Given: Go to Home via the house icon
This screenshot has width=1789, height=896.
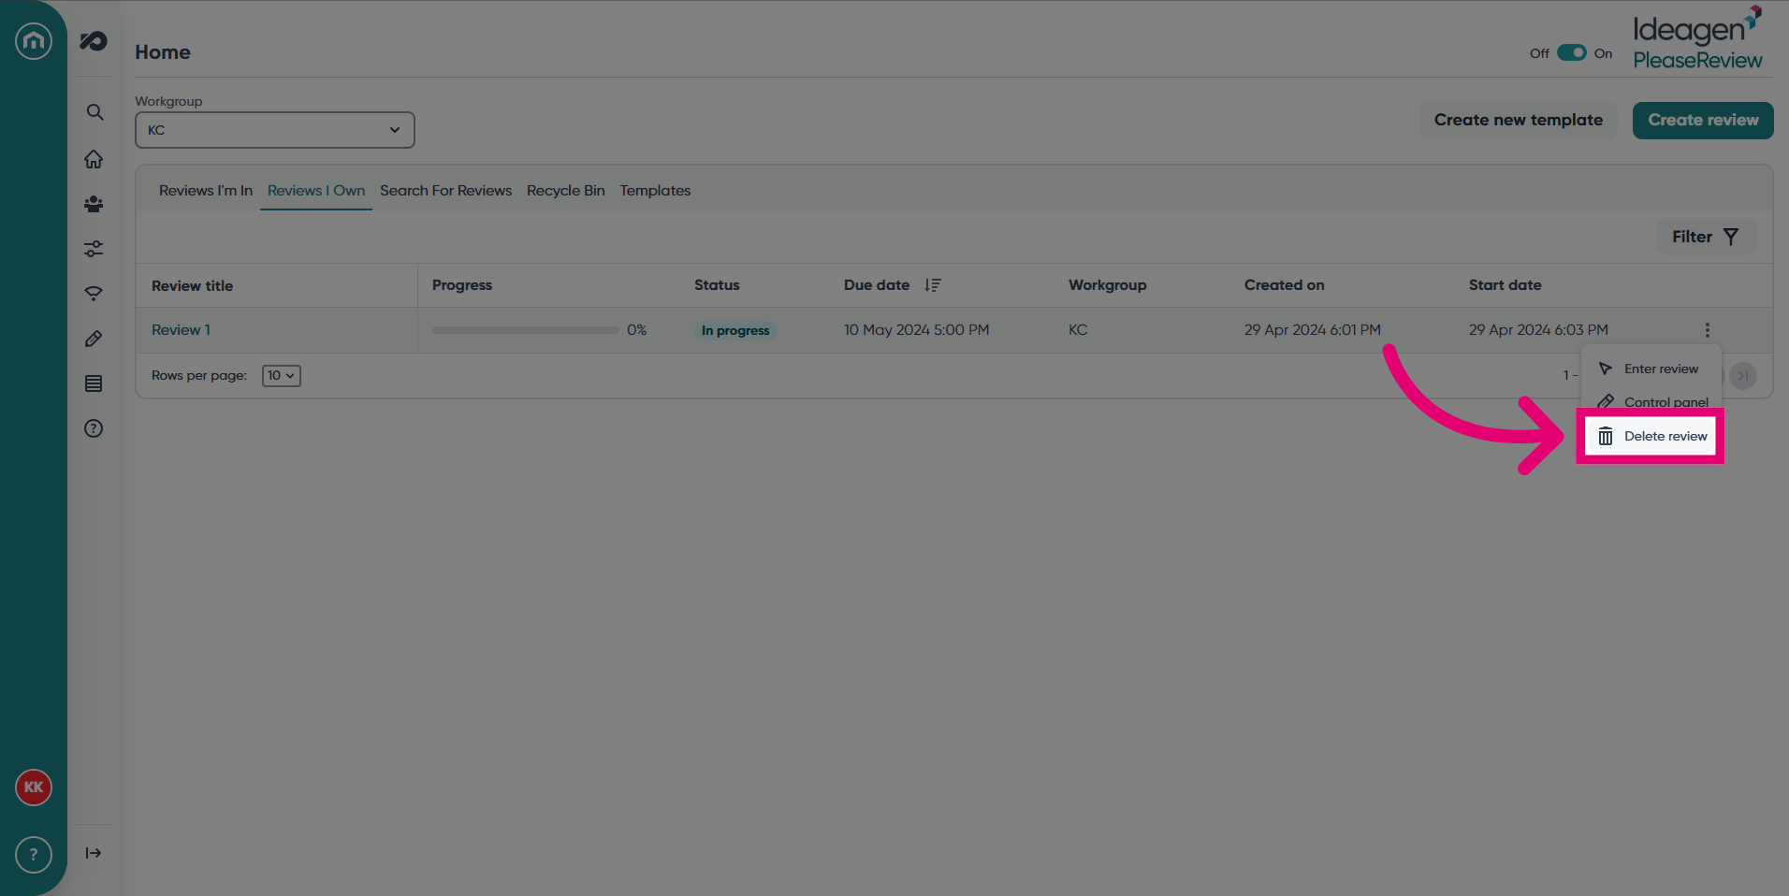Looking at the screenshot, I should 94,159.
